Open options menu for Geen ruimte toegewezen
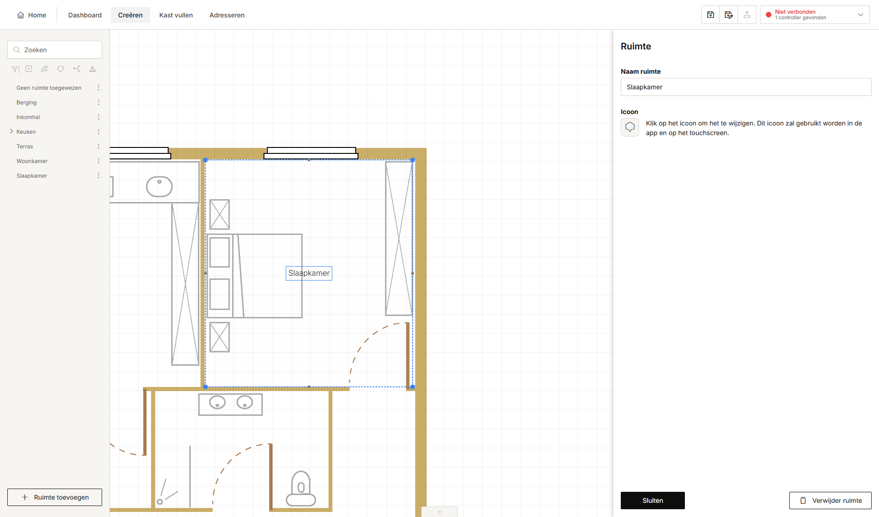Image resolution: width=879 pixels, height=517 pixels. (x=98, y=88)
